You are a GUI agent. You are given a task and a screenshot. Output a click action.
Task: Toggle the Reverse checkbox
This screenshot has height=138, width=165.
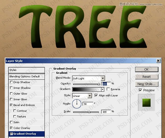click(x=108, y=89)
